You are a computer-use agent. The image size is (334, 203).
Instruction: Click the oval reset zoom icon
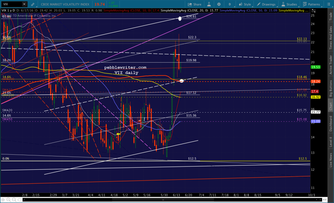point(19,200)
